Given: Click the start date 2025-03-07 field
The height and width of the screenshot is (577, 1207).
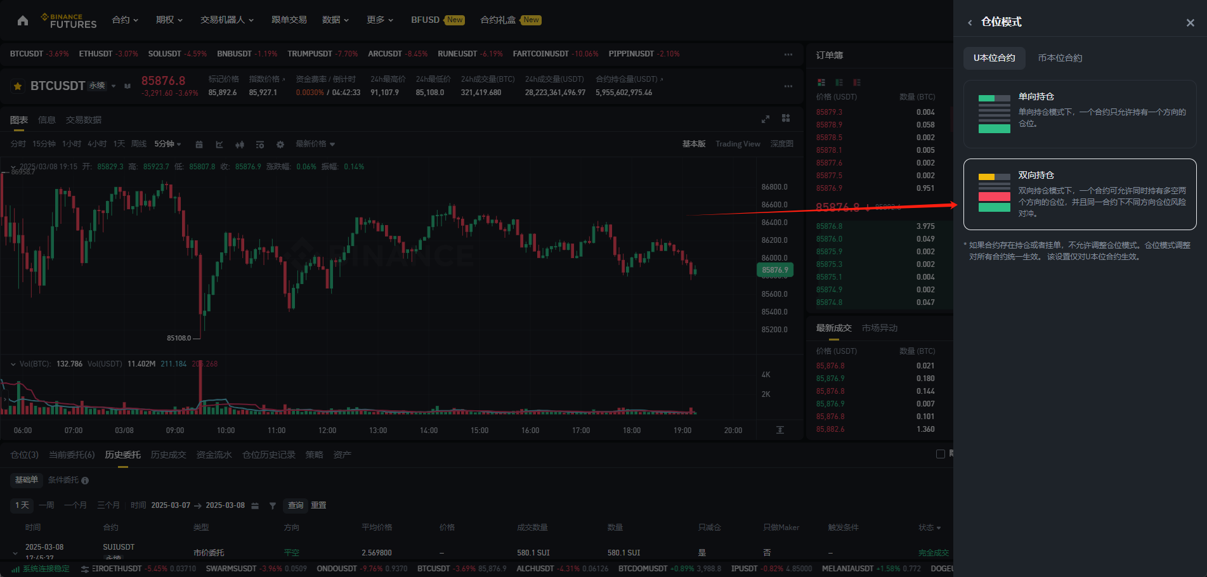Looking at the screenshot, I should [x=171, y=505].
